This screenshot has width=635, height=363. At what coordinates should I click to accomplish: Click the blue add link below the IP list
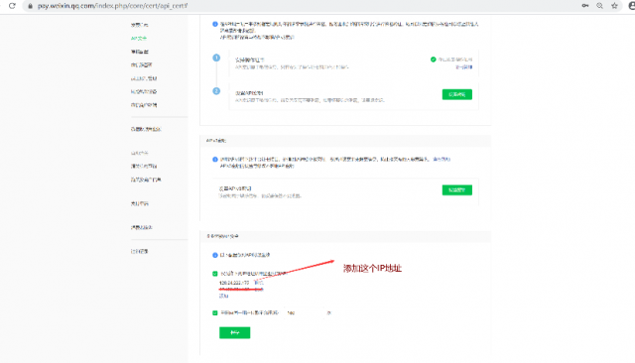[223, 296]
